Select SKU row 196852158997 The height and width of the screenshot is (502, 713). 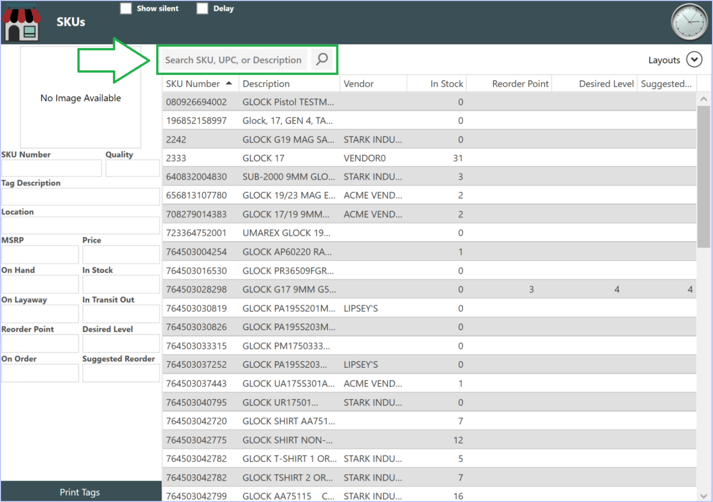(429, 121)
